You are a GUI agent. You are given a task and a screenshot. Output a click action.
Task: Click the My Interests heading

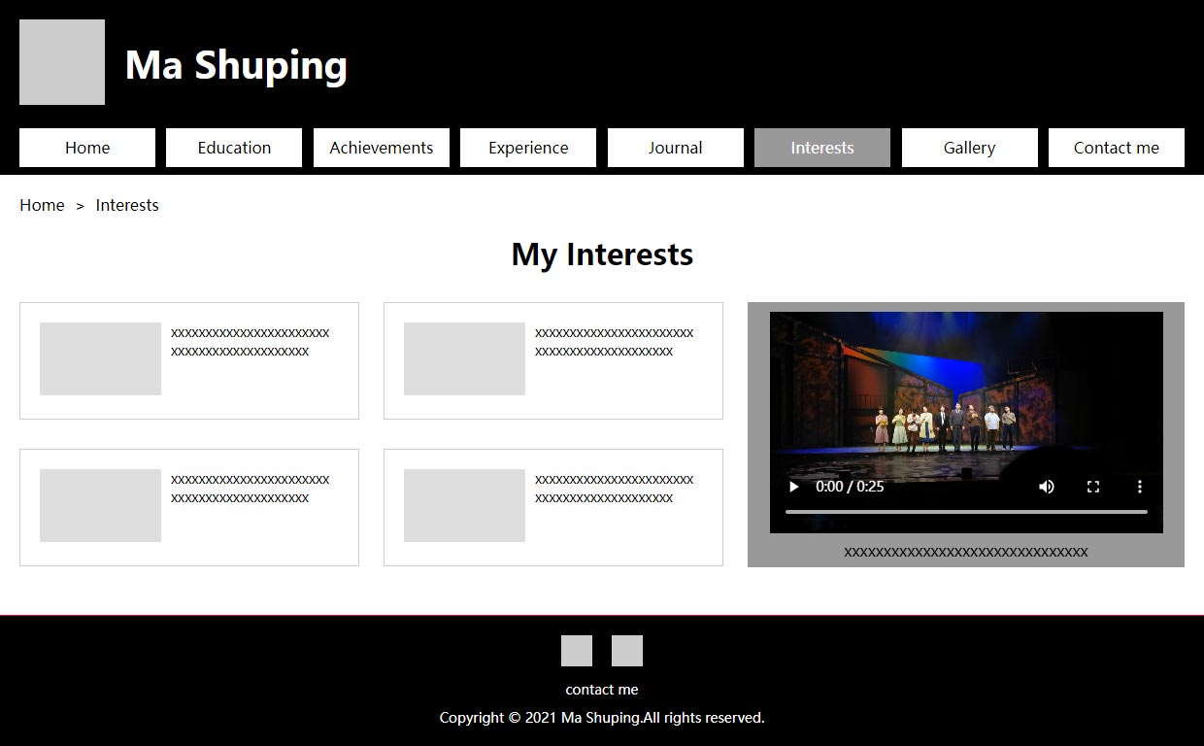click(x=602, y=254)
